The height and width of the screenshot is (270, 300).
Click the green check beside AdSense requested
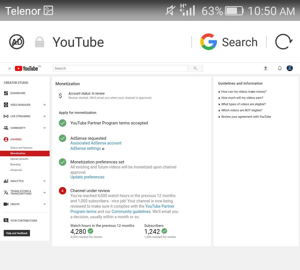point(62,138)
